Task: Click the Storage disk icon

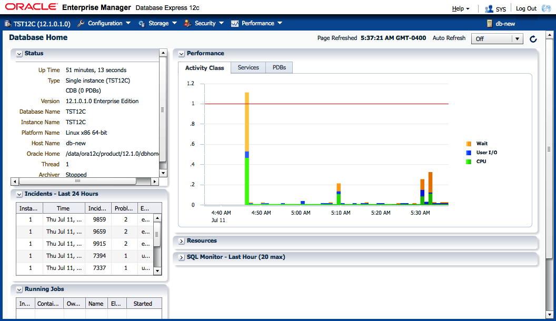Action: click(142, 23)
